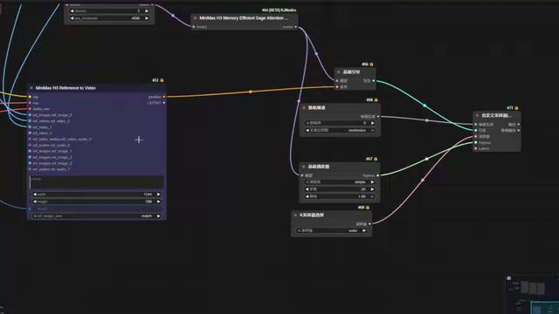559x314 pixels.
Task: Click the clip input port on MiniMax node
Action: tap(30, 97)
